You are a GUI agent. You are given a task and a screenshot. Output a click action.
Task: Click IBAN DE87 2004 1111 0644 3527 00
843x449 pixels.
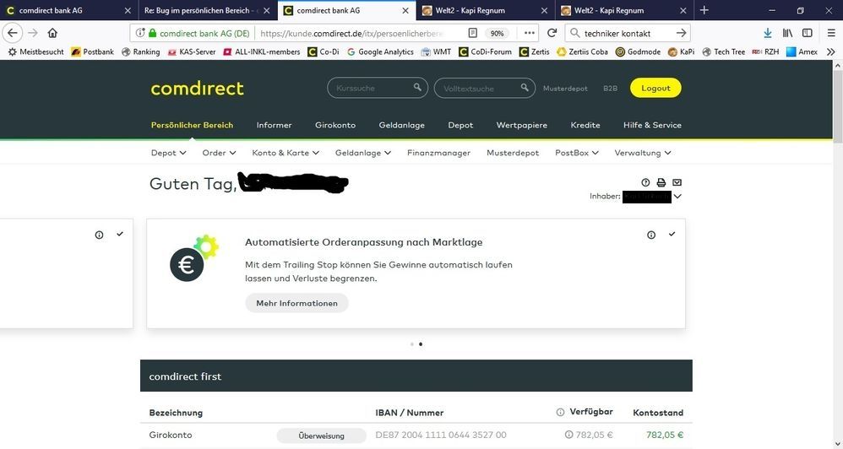click(x=441, y=435)
